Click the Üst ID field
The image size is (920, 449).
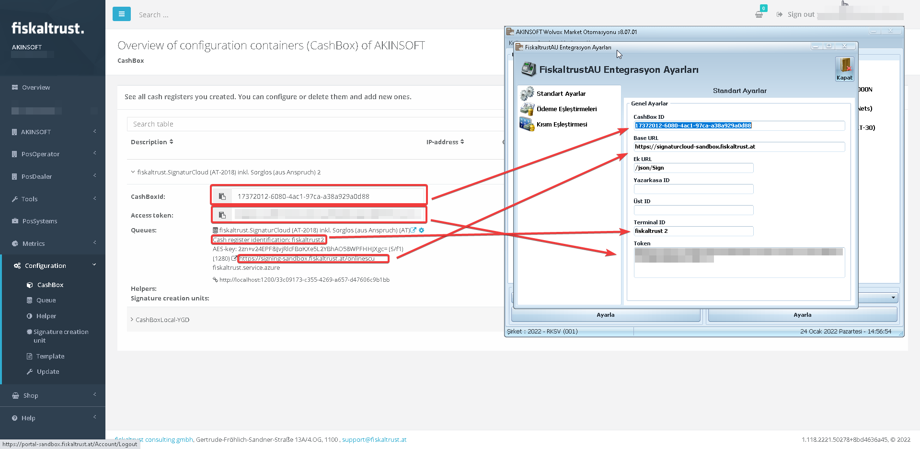(693, 210)
